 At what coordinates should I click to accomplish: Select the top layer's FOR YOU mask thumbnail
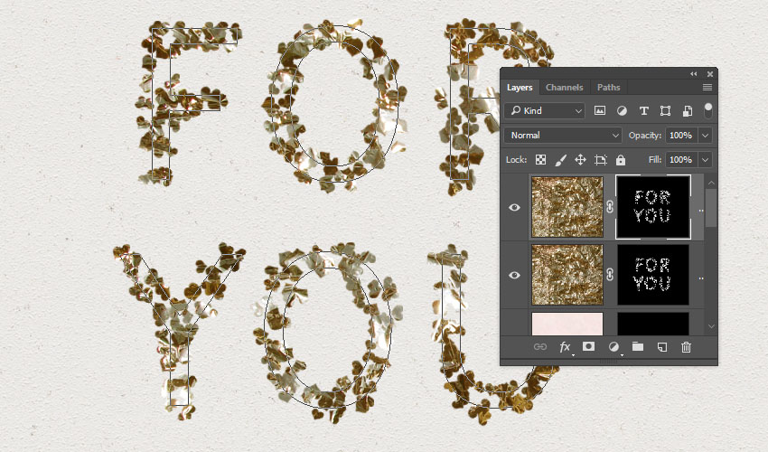click(x=652, y=207)
